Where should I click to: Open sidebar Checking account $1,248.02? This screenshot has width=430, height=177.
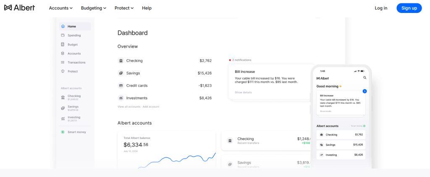tap(71, 97)
